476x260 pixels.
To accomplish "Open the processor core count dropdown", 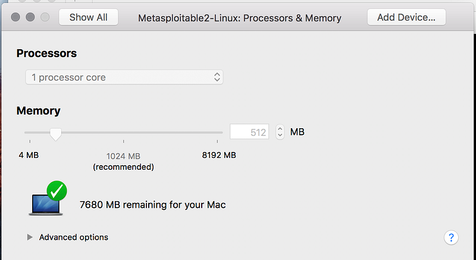I will [x=124, y=77].
